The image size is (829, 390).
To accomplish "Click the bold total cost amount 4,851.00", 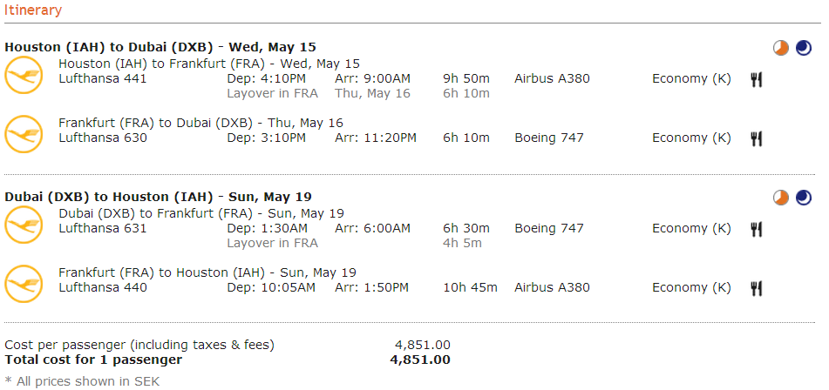I will click(420, 360).
